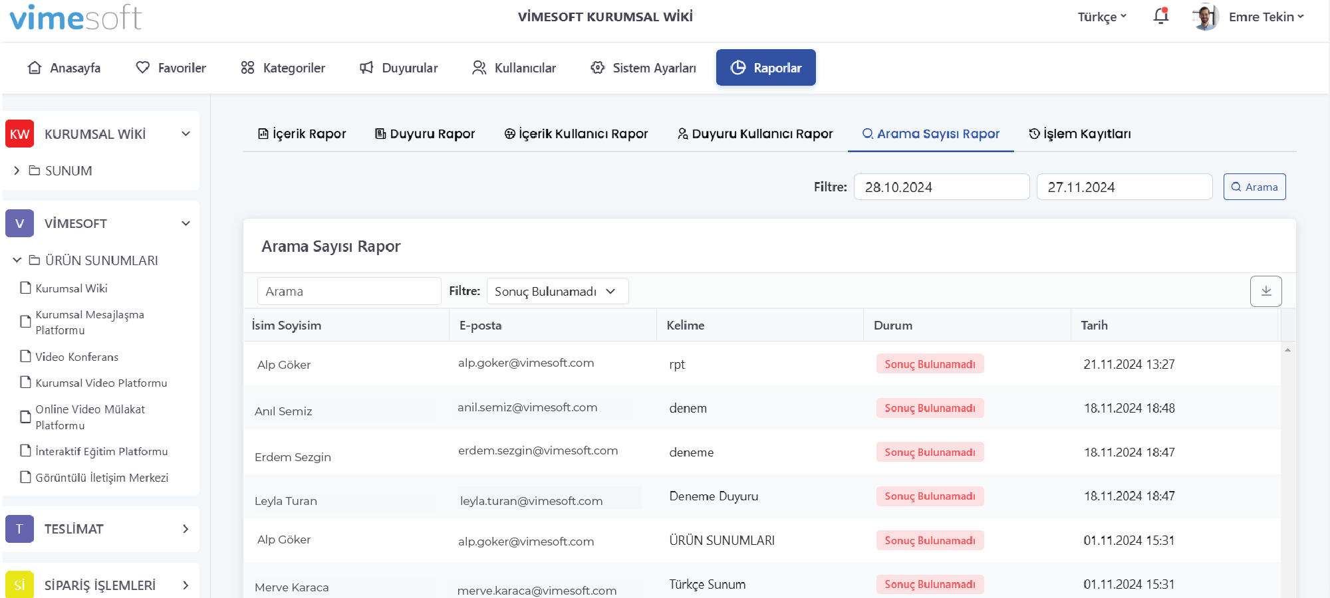This screenshot has width=1330, height=598.
Task: Click the vimesoft logo
Action: click(75, 17)
